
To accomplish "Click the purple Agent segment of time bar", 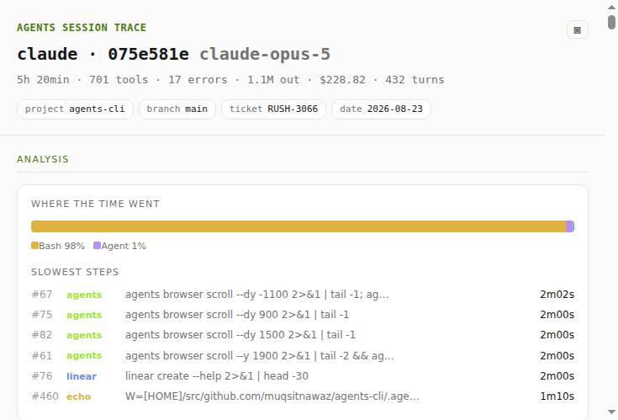I will click(569, 226).
